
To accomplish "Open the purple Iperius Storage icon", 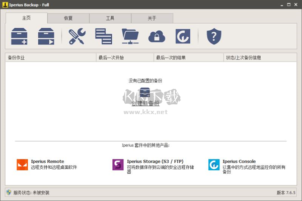I will 118,165.
